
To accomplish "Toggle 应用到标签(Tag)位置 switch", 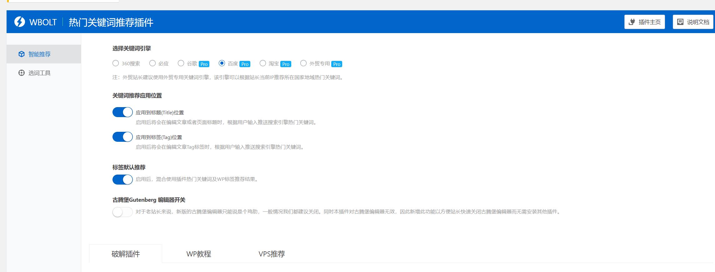I will 122,137.
